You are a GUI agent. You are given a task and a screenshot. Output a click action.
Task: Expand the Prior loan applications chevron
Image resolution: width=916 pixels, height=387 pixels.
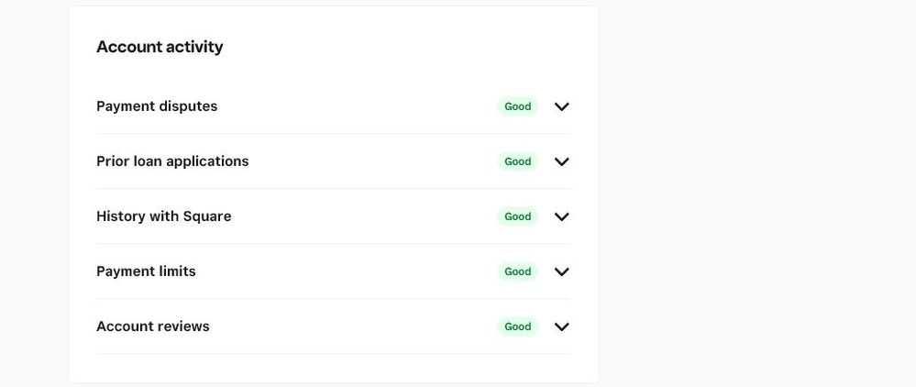click(562, 161)
